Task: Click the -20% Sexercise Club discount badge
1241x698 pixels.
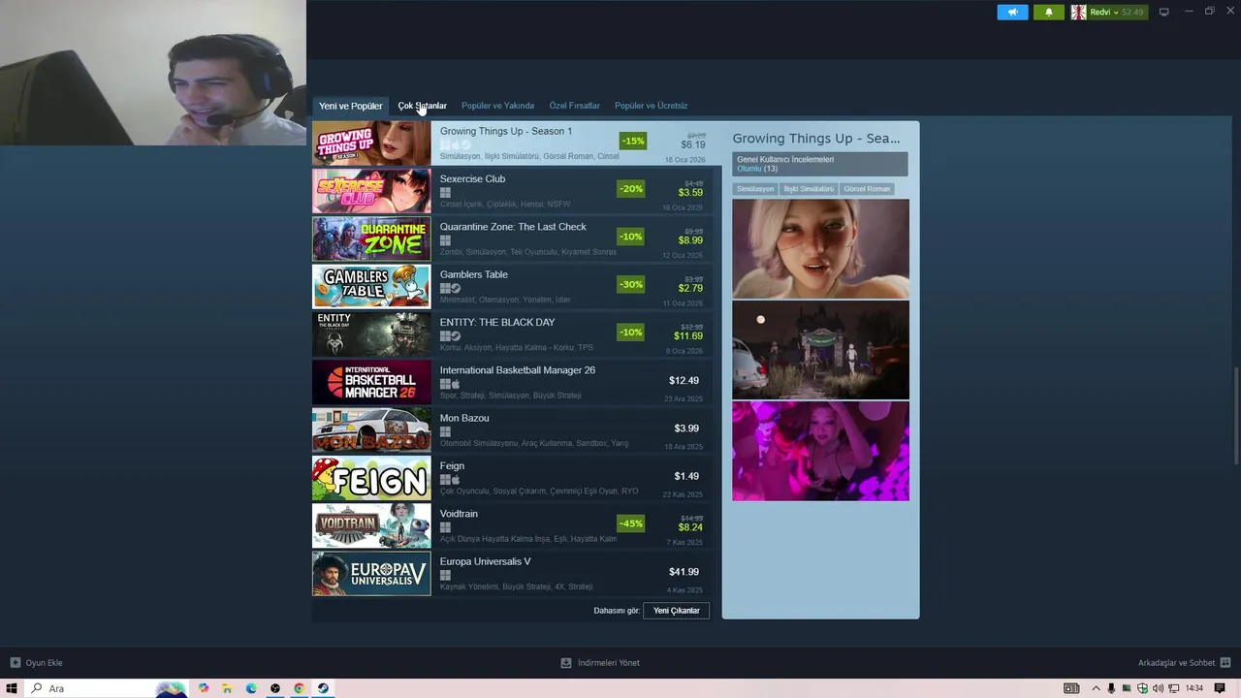Action: pyautogui.click(x=631, y=189)
